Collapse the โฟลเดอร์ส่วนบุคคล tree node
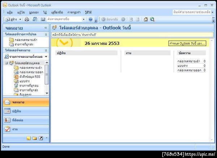The width and height of the screenshot is (217, 158). 7,63
